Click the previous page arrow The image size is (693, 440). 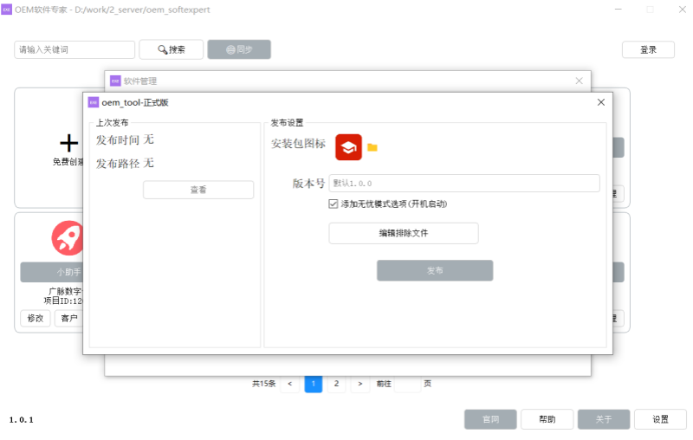[290, 384]
